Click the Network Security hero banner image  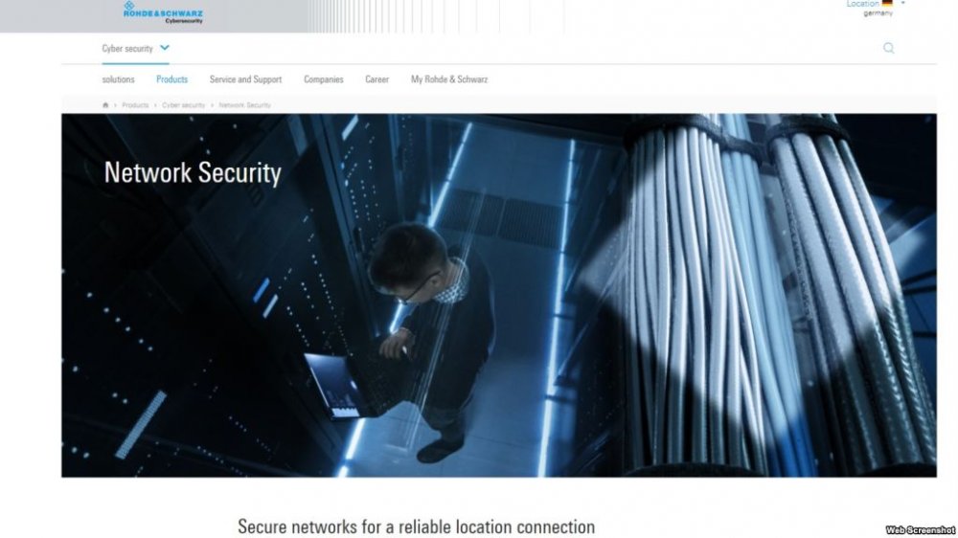(x=498, y=296)
